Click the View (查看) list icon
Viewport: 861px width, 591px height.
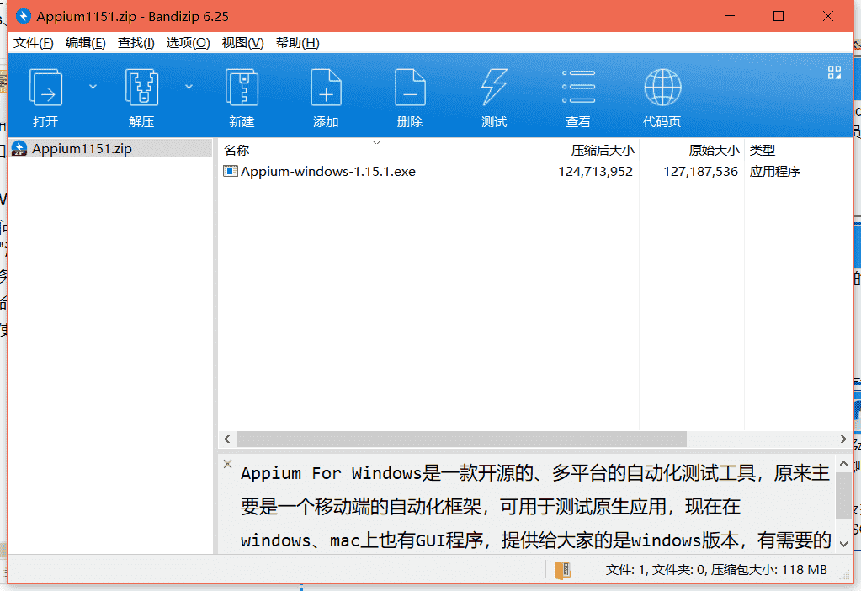tap(578, 87)
